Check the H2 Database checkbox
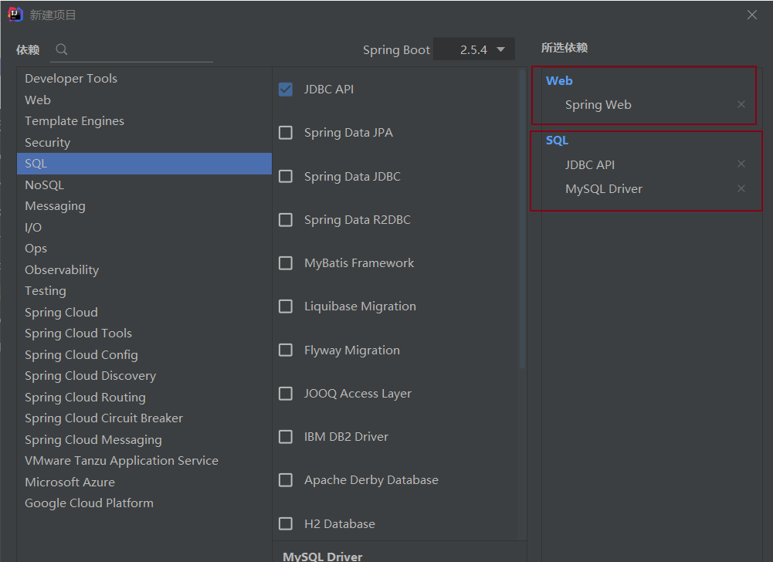773x562 pixels. tap(286, 523)
